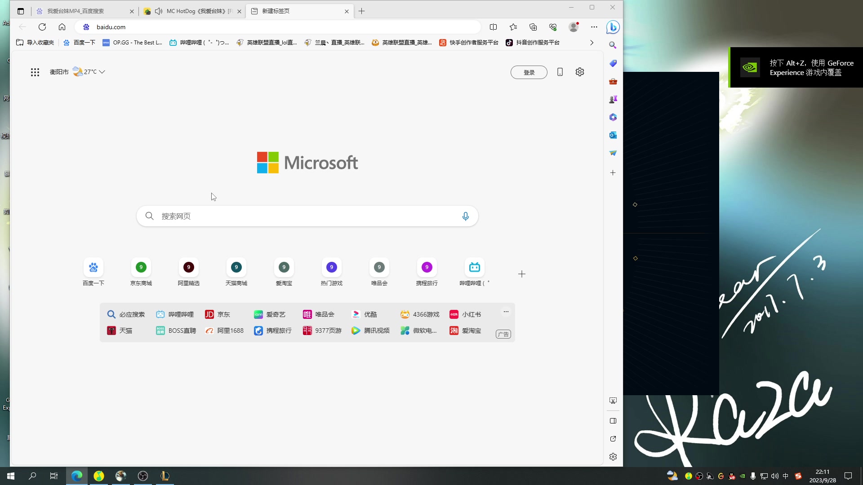Open 快手创作者服务平台 bookmark

tap(469, 43)
